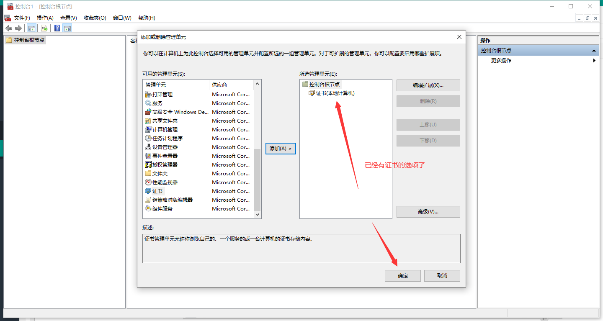Expand 更多操作 submenu arrow
The image size is (603, 321).
tap(594, 61)
